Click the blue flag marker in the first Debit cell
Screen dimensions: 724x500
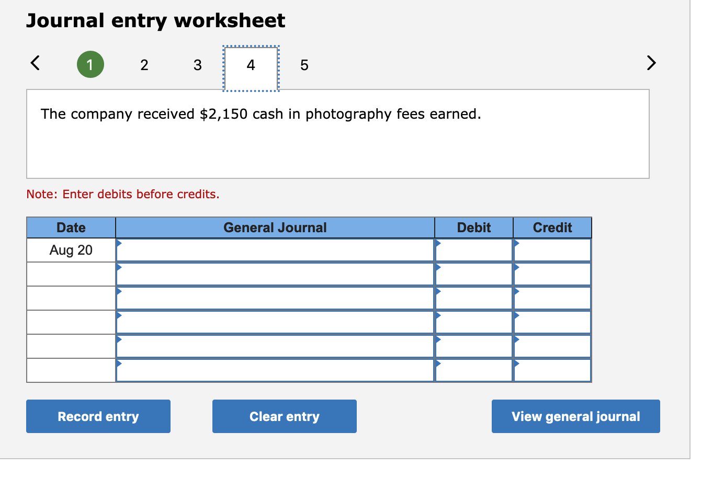[438, 243]
